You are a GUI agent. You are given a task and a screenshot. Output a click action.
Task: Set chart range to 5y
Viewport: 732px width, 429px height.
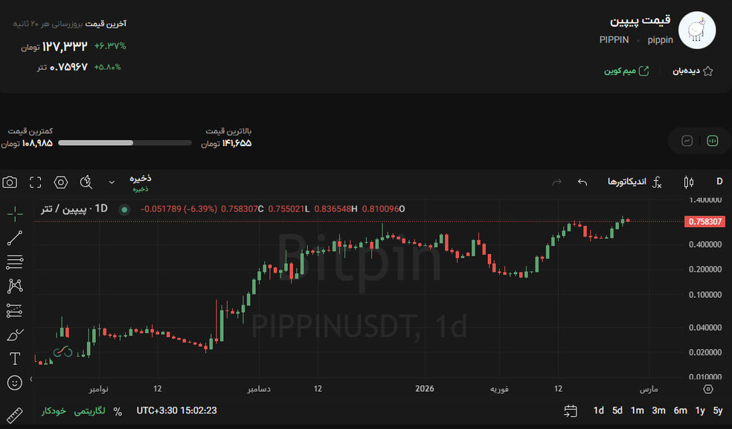pyautogui.click(x=718, y=410)
